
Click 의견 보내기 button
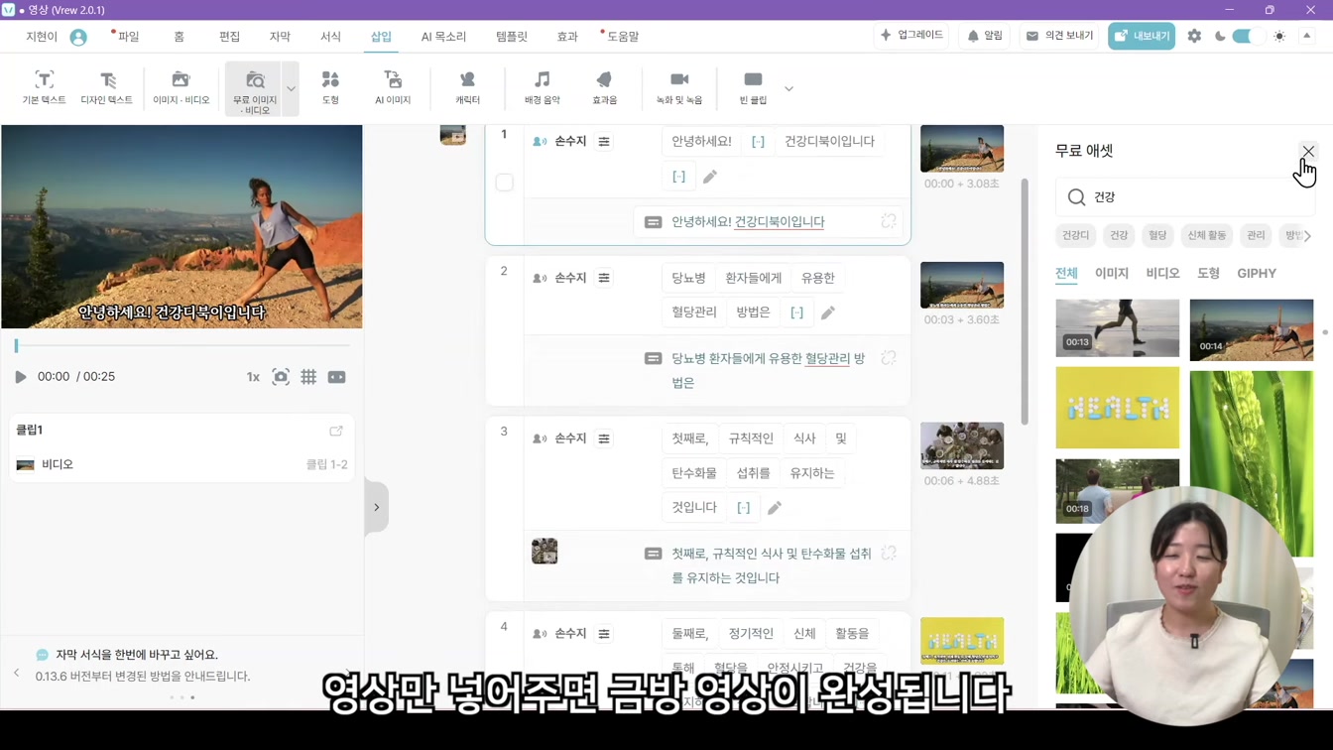pos(1059,36)
